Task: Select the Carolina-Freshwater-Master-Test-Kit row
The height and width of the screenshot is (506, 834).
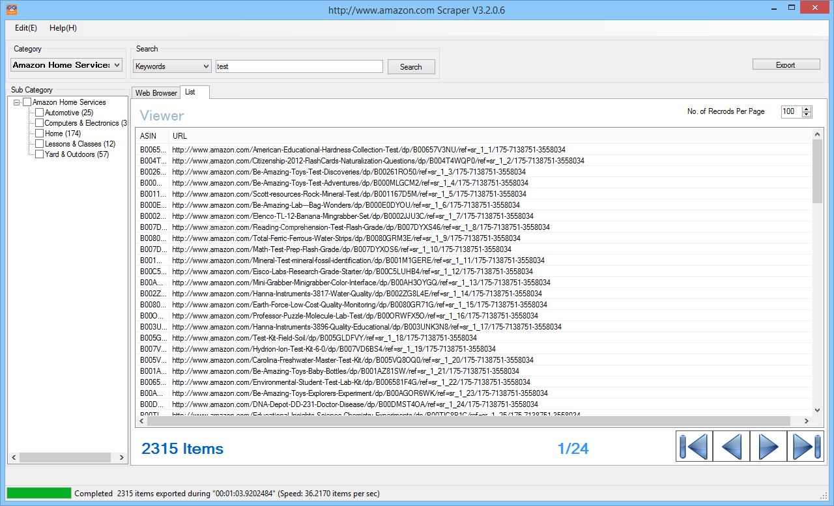Action: (x=475, y=360)
